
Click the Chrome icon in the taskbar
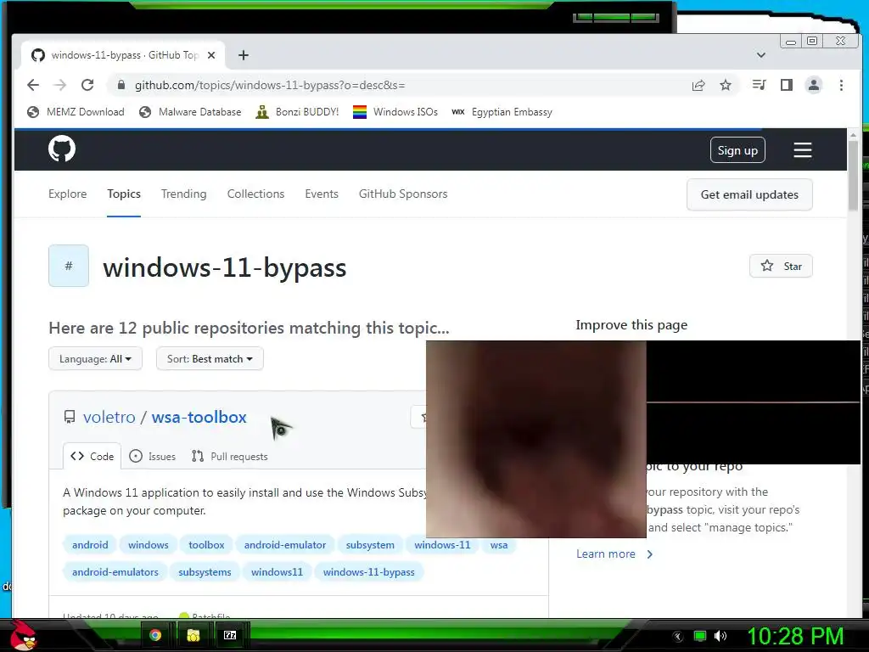[x=155, y=635]
